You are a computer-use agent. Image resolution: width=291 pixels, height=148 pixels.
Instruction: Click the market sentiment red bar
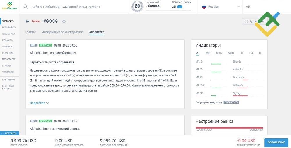[229, 128]
